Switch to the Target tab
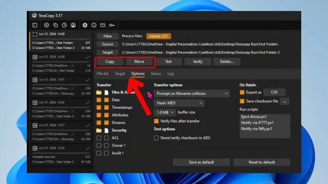Screen dimensions: 328x184 click(119, 74)
